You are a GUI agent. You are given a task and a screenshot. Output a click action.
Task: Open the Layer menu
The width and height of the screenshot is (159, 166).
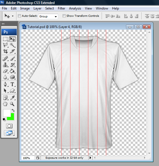(x=37, y=8)
